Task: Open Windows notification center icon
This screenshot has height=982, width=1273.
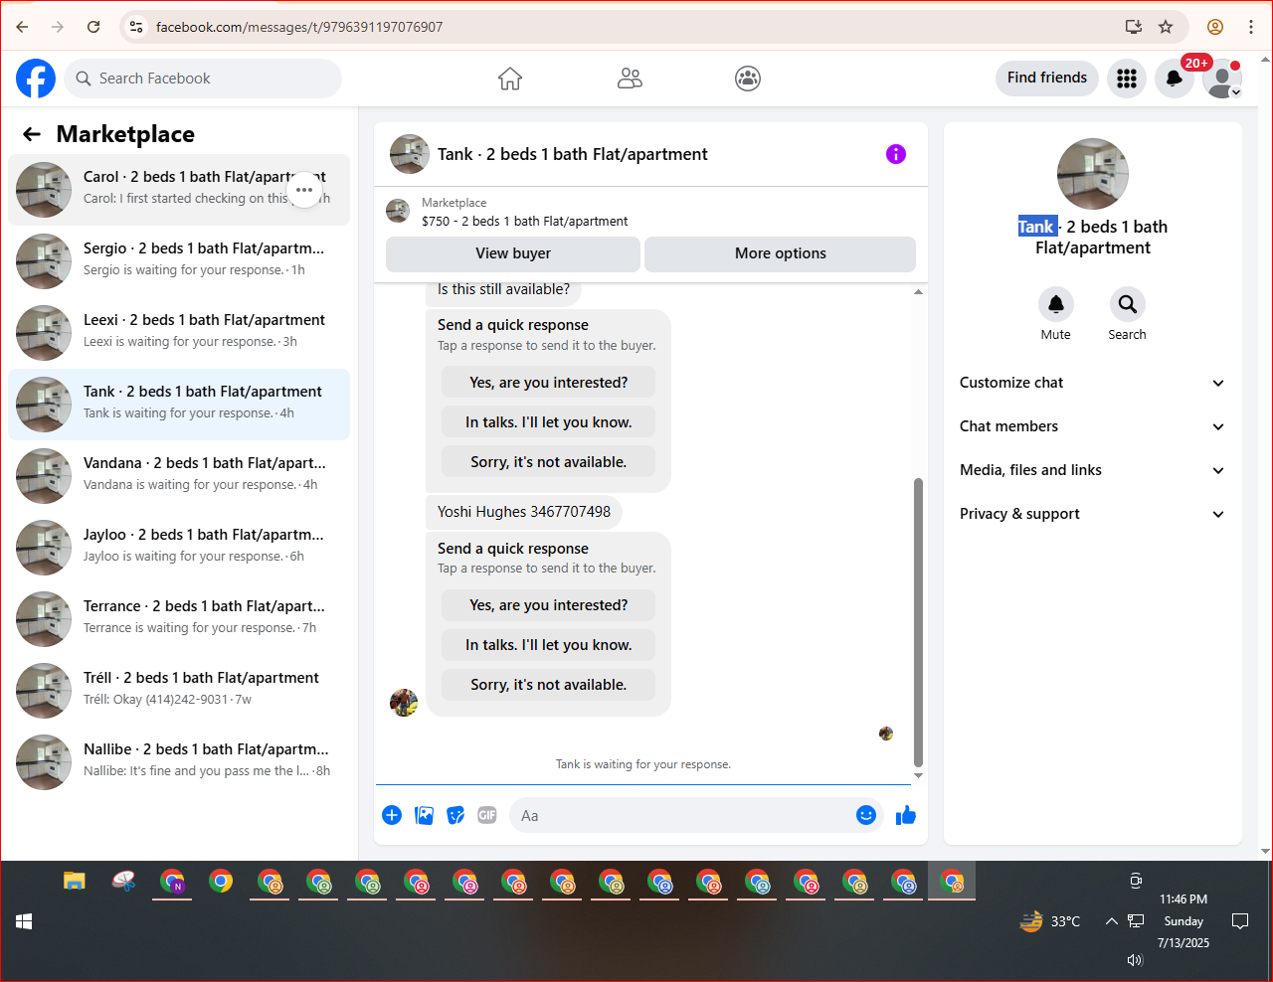Action: tap(1240, 921)
